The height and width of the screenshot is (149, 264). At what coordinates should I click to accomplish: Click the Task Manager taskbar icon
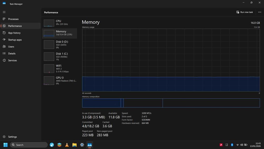tap(89, 145)
